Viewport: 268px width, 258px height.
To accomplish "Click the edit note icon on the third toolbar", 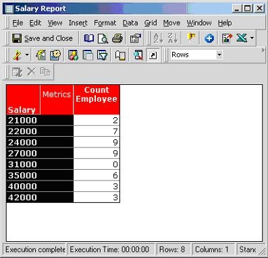I will point(18,72).
